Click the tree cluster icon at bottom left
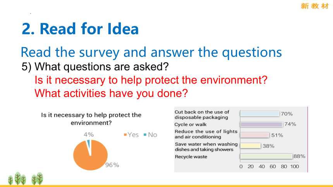This screenshot has width=333, height=187. point(26,178)
